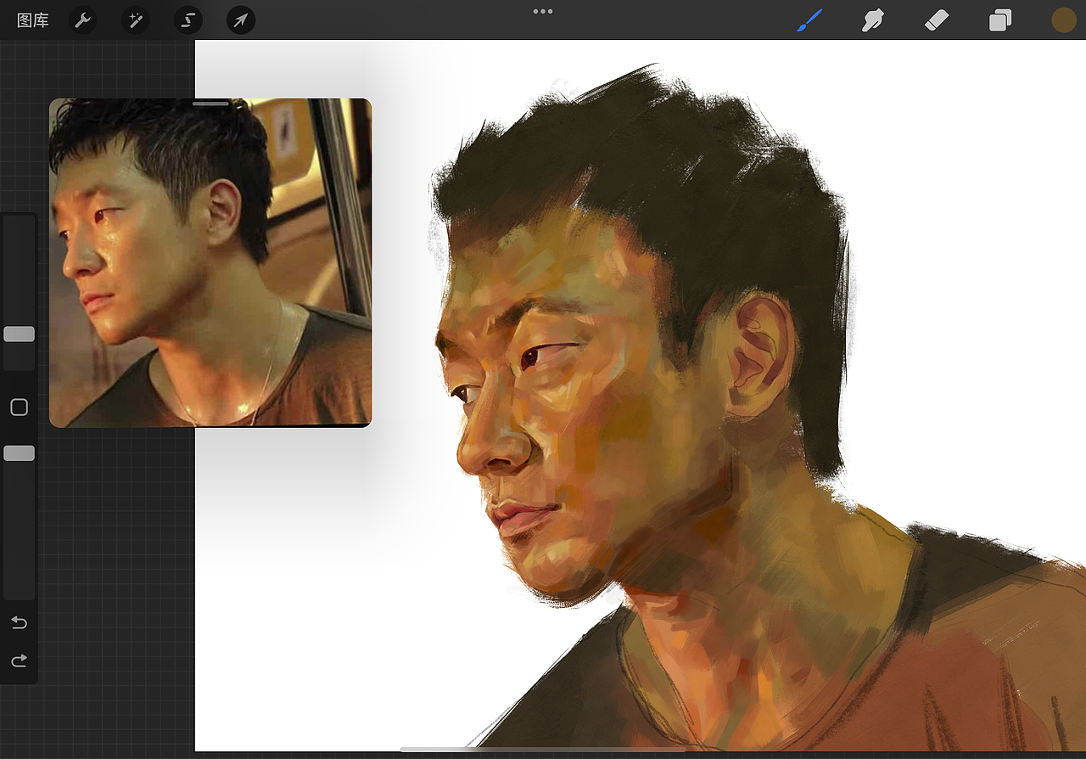Screen dimensions: 1086x759
Task: Select the Eraser tool
Action: coord(936,20)
